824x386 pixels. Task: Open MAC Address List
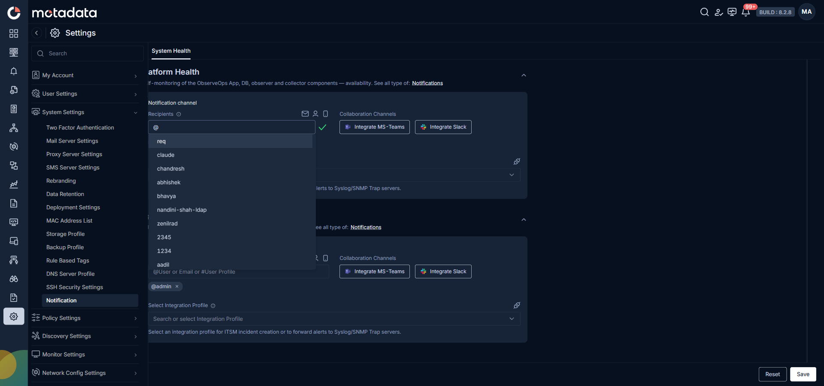[x=70, y=220]
